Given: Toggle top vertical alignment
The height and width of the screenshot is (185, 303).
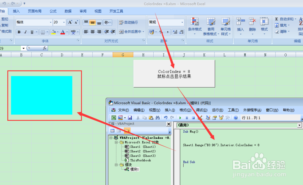Looking at the screenshot, I should (x=86, y=23).
